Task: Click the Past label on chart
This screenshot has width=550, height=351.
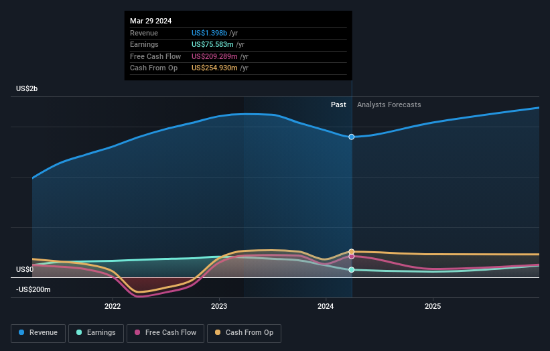Action: click(338, 104)
